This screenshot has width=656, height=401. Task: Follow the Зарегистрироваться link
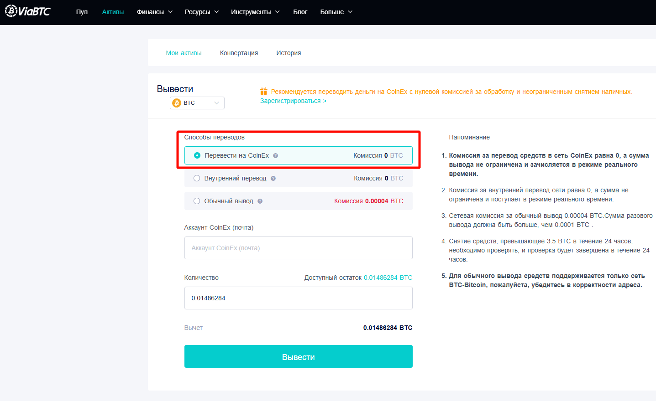click(x=293, y=101)
